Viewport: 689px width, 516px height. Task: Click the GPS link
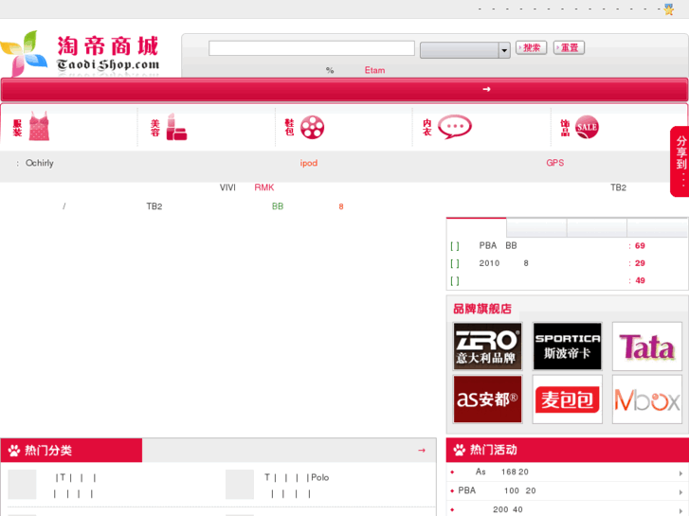555,163
